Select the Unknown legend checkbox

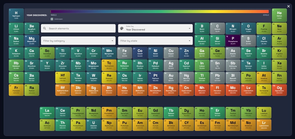point(52,19)
